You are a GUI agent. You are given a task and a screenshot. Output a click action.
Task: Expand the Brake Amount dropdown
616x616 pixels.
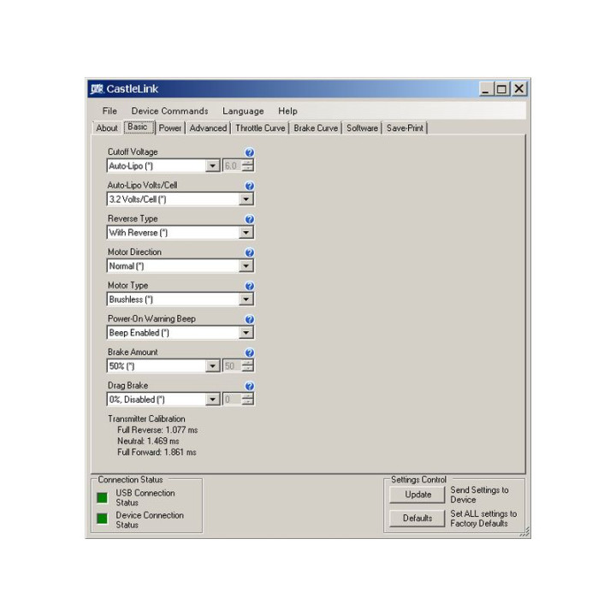[x=212, y=366]
